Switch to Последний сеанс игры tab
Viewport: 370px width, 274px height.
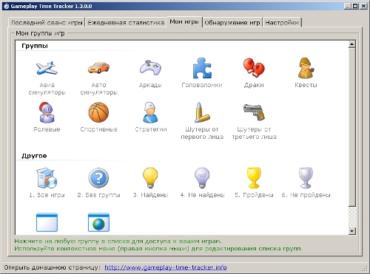(x=47, y=23)
